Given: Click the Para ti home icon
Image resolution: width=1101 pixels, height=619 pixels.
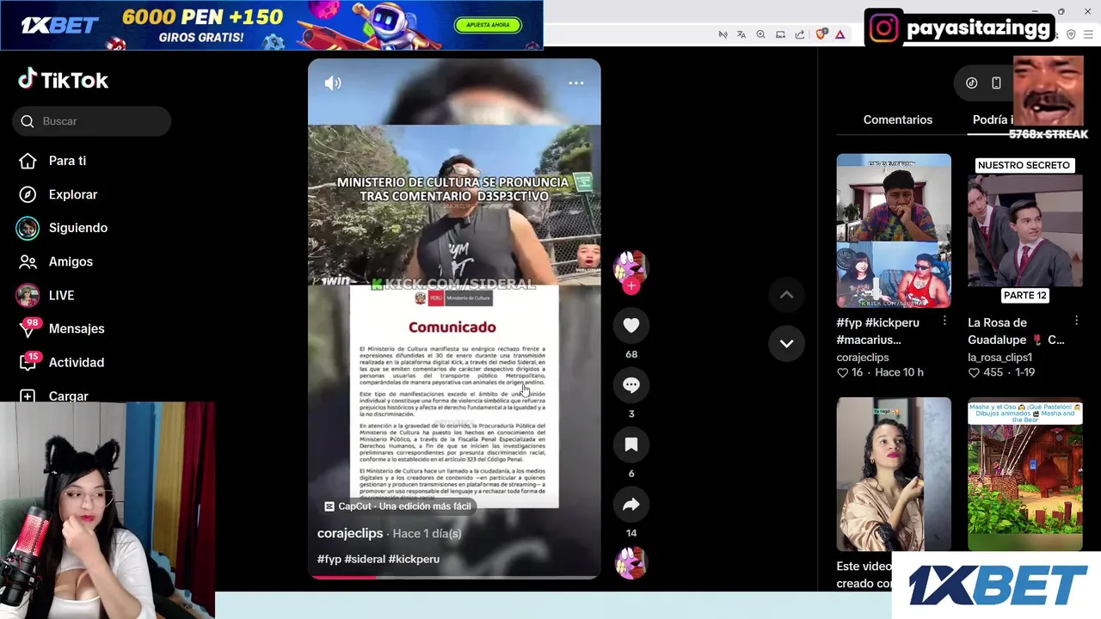Looking at the screenshot, I should point(28,161).
